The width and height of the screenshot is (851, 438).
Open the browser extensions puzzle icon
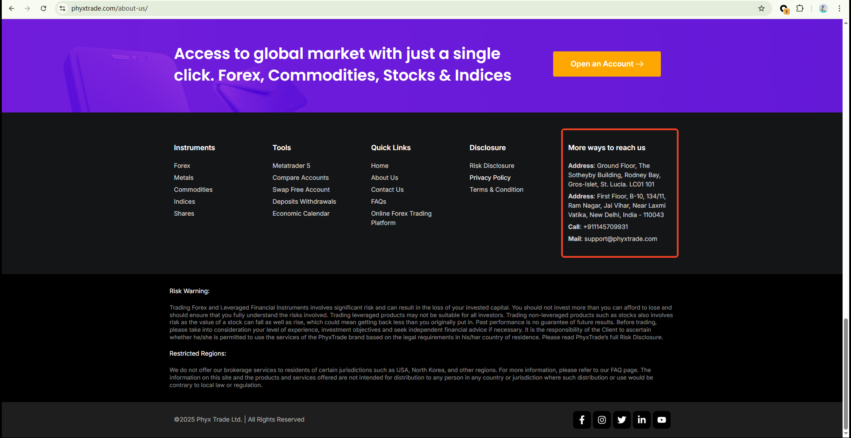(x=800, y=8)
